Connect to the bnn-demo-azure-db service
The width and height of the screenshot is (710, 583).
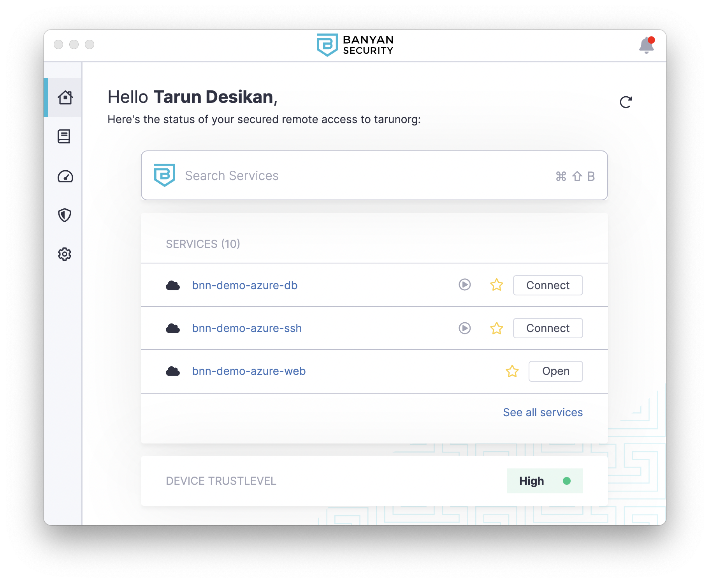point(547,285)
